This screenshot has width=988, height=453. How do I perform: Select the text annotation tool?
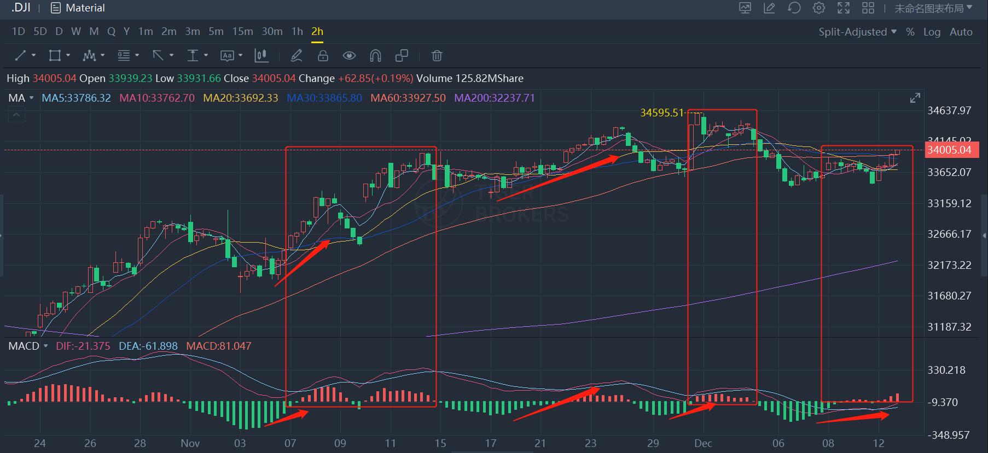pyautogui.click(x=227, y=55)
